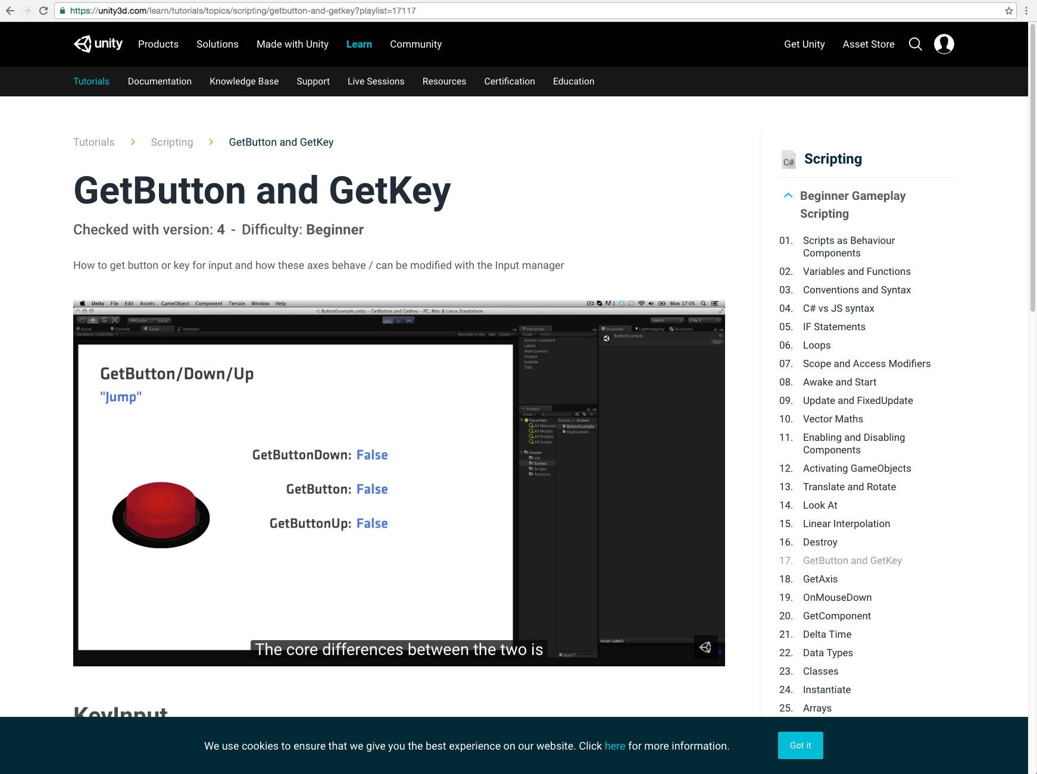Open lesson Look At
The width and height of the screenshot is (1037, 774).
(x=820, y=505)
